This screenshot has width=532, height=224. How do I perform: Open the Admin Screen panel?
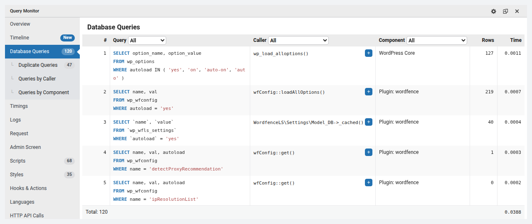click(42, 147)
